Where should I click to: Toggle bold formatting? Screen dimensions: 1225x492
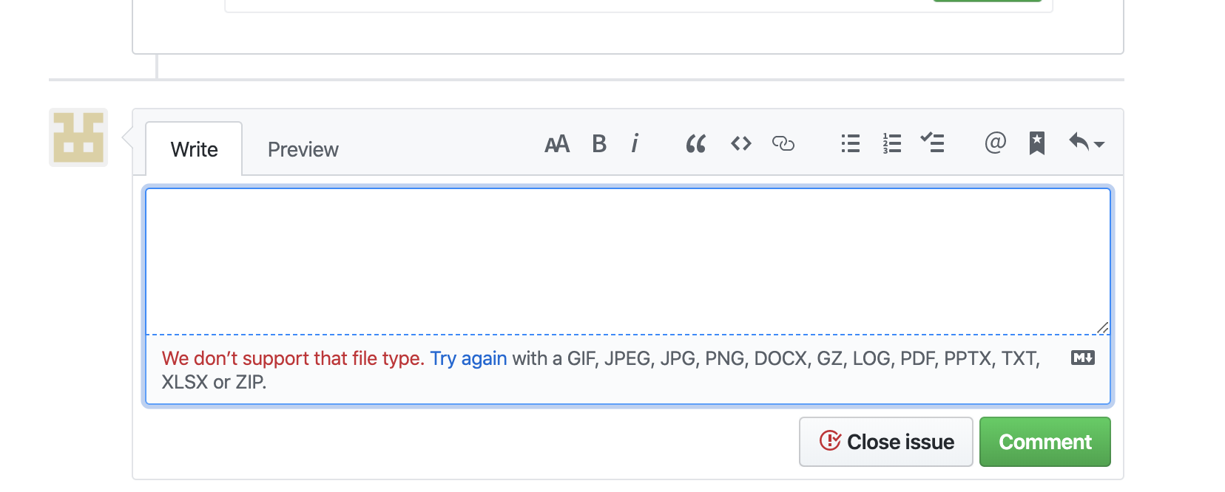pos(599,143)
